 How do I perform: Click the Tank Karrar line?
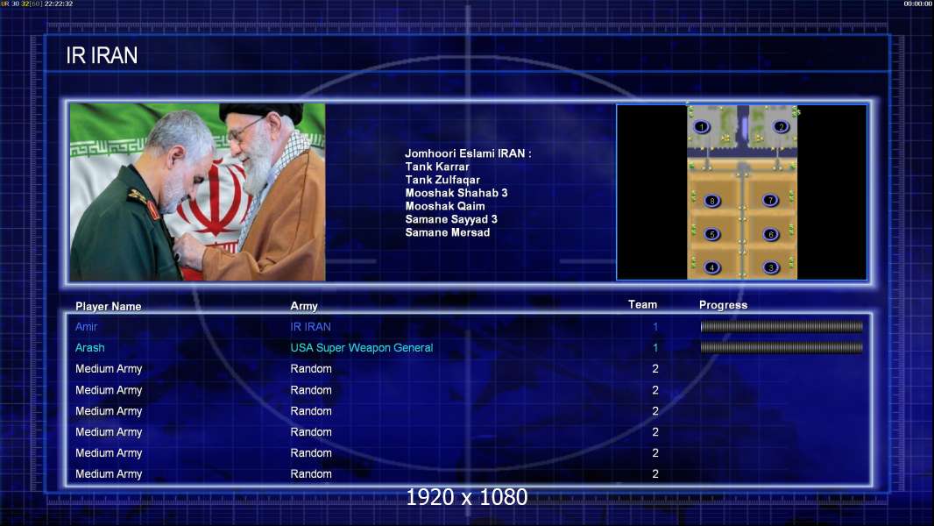pos(437,167)
